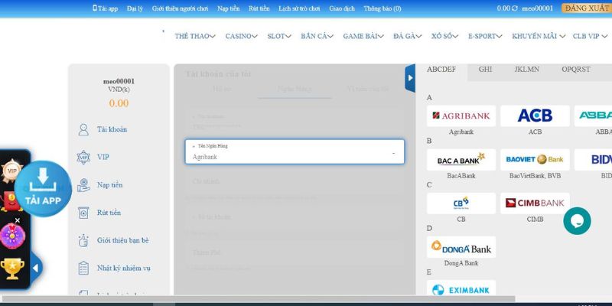Image resolution: width=612 pixels, height=306 pixels.
Task: Select the VIP badge sidebar icon
Action: pyautogui.click(x=83, y=158)
